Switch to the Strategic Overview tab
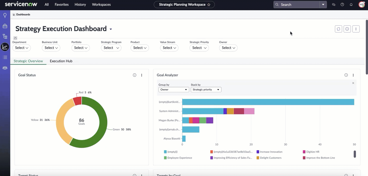The height and width of the screenshot is (176, 368). tap(28, 61)
